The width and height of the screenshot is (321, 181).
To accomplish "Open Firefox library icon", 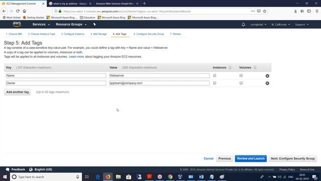I will pyautogui.click(x=302, y=11).
